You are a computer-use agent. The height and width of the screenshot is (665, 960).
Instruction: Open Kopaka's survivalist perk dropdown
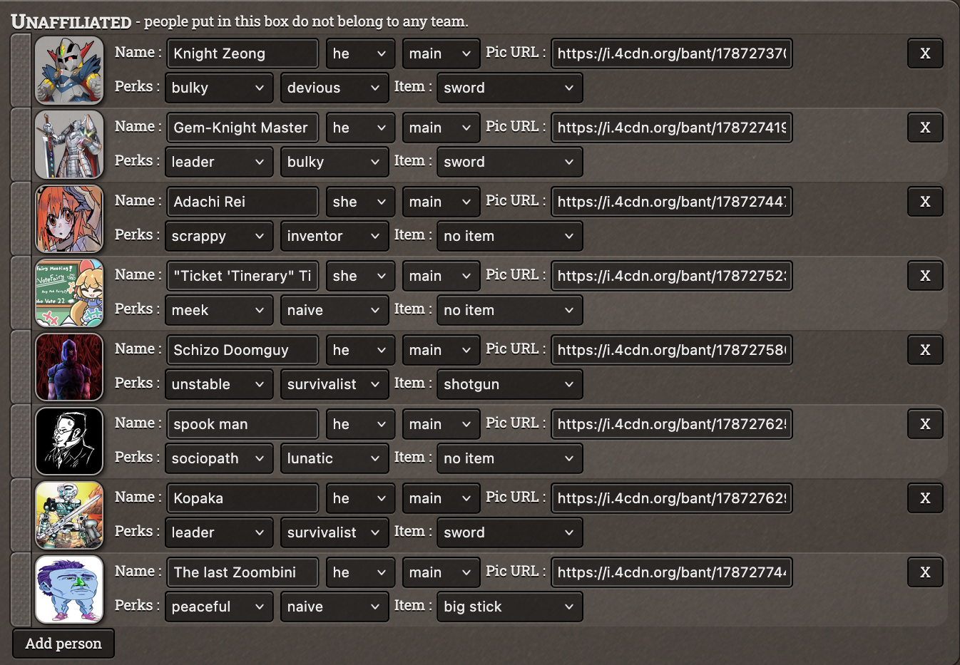(335, 532)
